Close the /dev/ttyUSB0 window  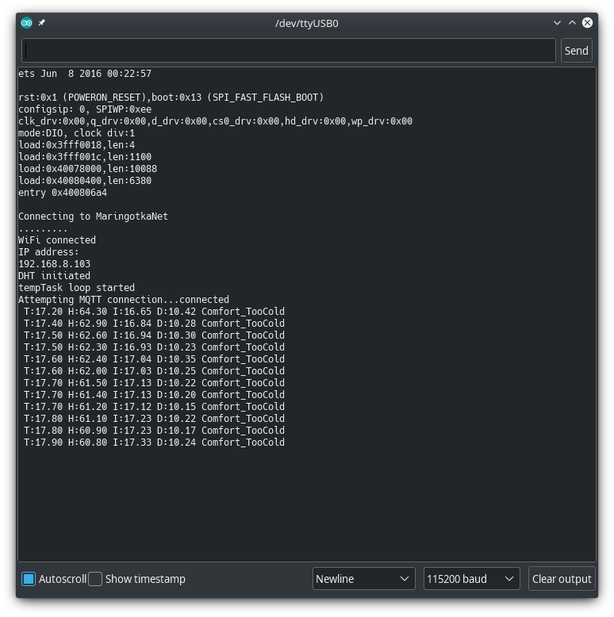click(587, 23)
